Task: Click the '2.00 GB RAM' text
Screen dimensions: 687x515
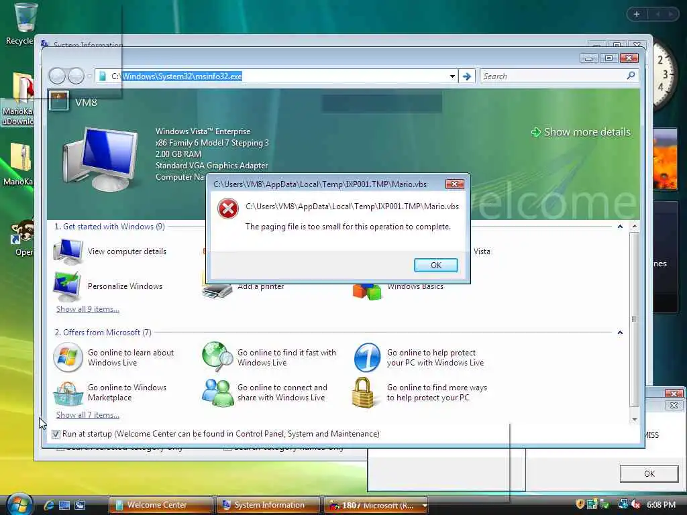Action: [178, 154]
